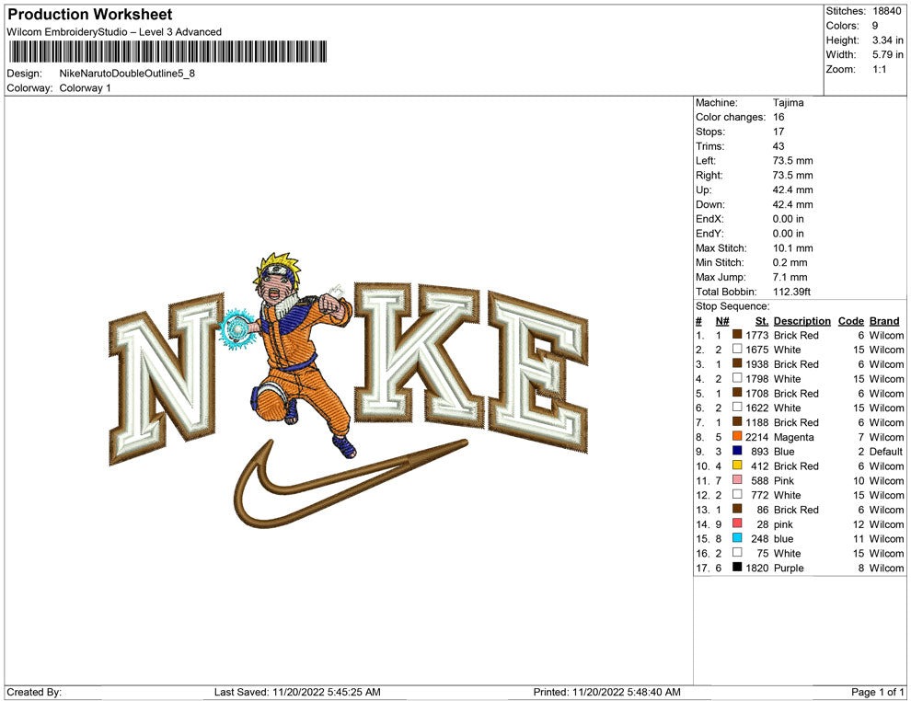Click the Color changes value 16

pyautogui.click(x=778, y=117)
